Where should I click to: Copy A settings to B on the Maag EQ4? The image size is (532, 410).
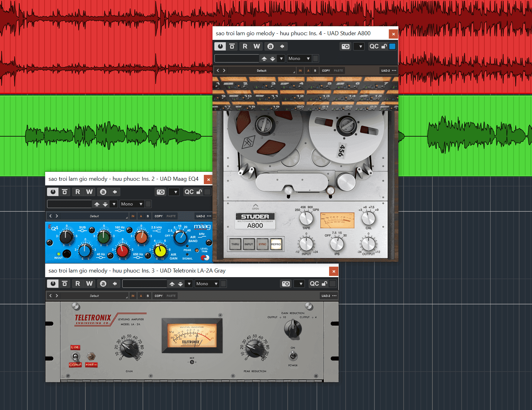pos(158,216)
